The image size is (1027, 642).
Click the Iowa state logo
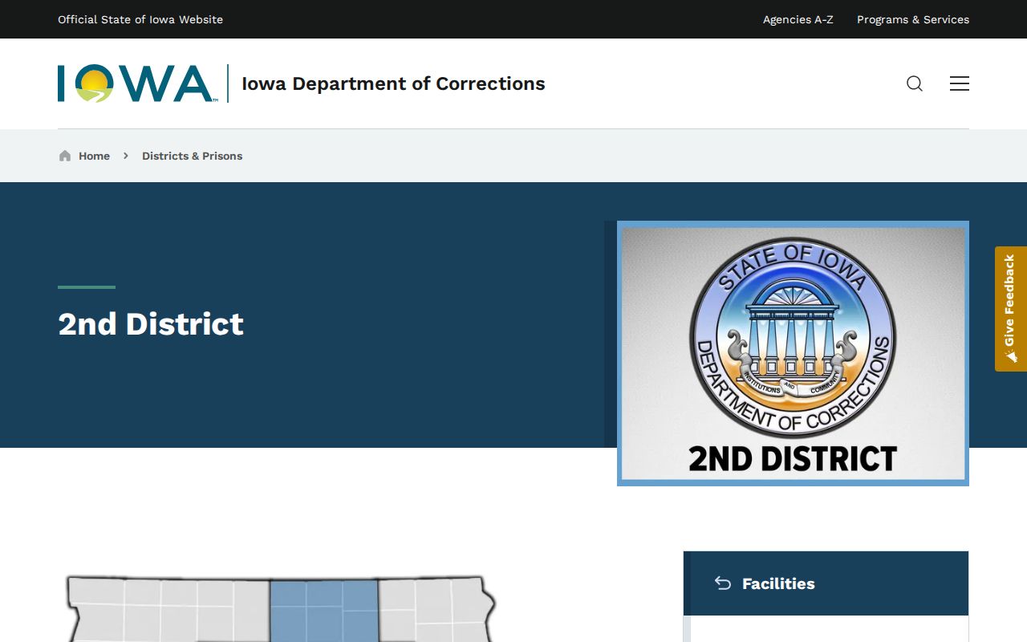click(137, 83)
